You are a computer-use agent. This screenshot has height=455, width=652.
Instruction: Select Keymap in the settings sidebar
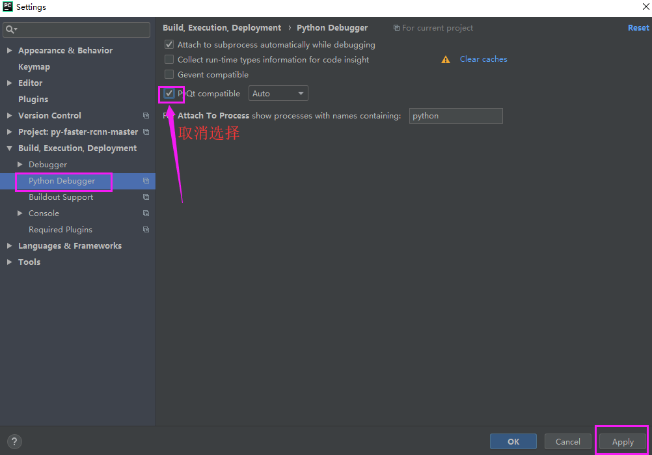[x=34, y=66]
